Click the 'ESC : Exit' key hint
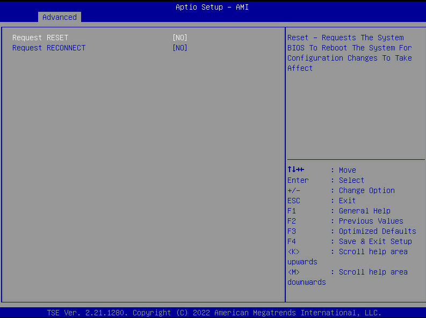 tap(321, 201)
